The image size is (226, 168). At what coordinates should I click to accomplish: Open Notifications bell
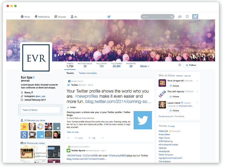pyautogui.click(x=42, y=17)
